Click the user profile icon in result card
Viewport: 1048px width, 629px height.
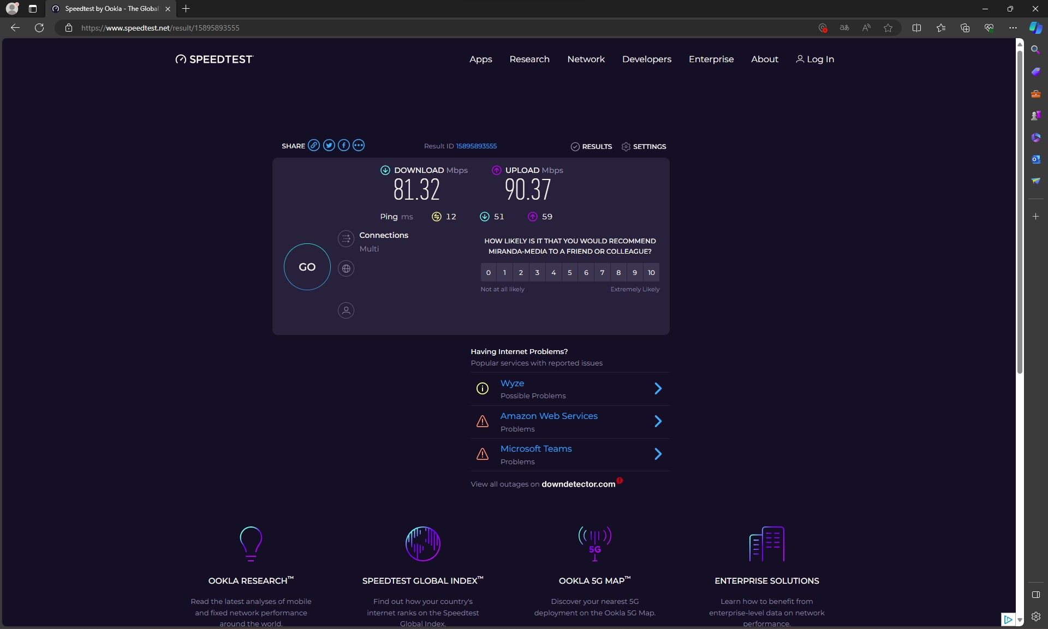(346, 310)
